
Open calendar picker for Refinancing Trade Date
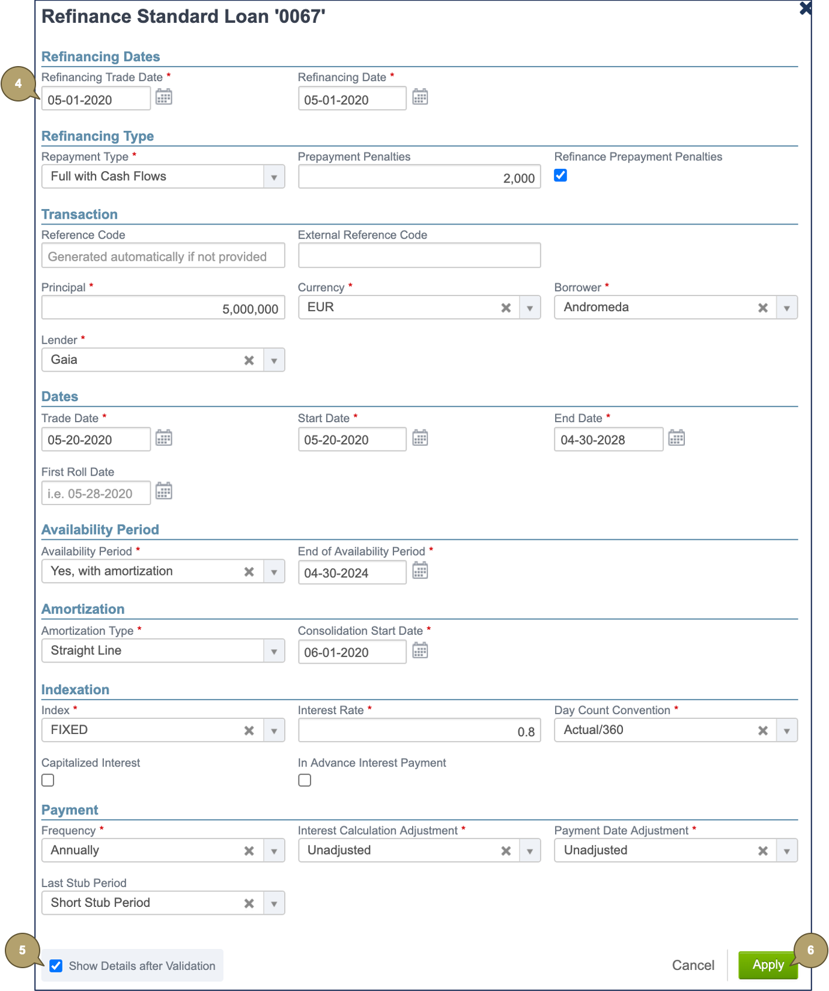coord(163,97)
